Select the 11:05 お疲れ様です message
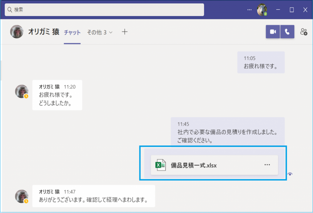The width and height of the screenshot is (313, 213). point(261,62)
